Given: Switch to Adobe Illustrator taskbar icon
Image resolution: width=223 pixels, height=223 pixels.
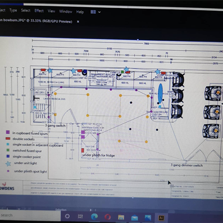Looking at the screenshot, I should tap(161, 218).
